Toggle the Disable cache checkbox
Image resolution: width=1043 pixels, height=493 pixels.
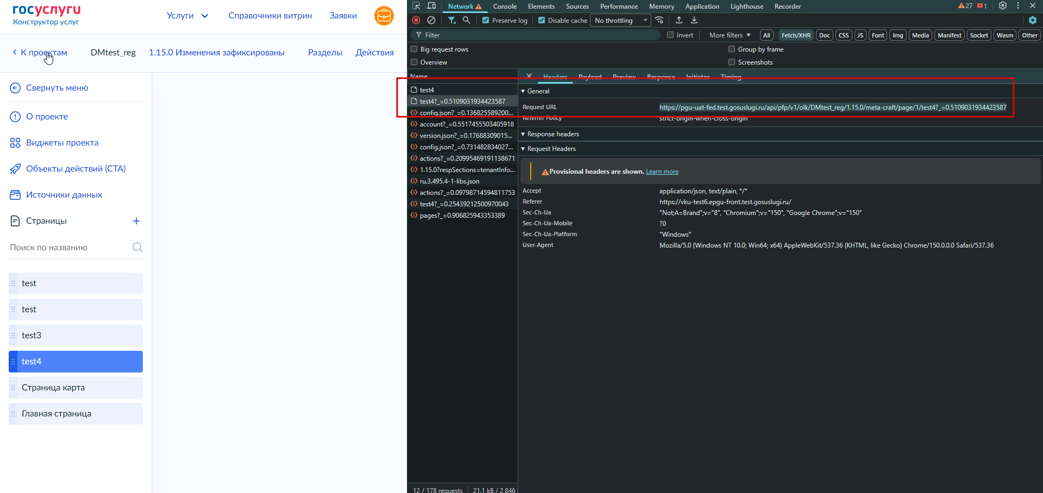point(542,20)
